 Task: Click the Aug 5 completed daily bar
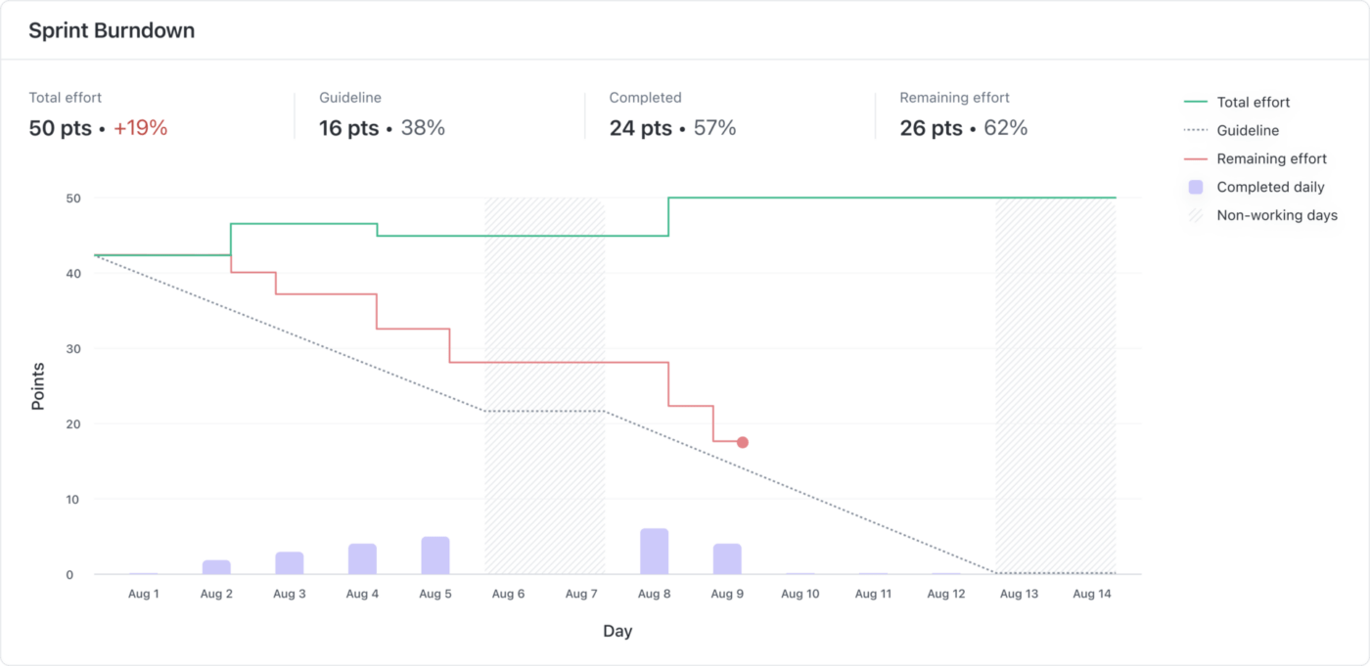pyautogui.click(x=435, y=555)
